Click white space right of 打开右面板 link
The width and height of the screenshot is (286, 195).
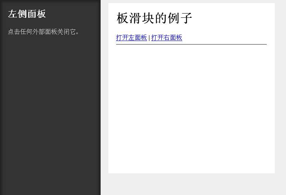(224, 38)
